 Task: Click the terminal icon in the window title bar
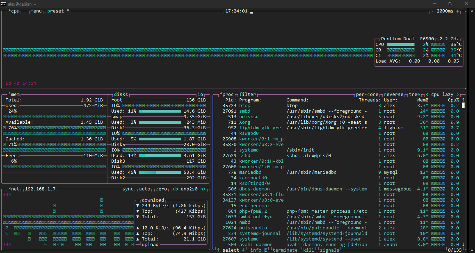(4, 4)
